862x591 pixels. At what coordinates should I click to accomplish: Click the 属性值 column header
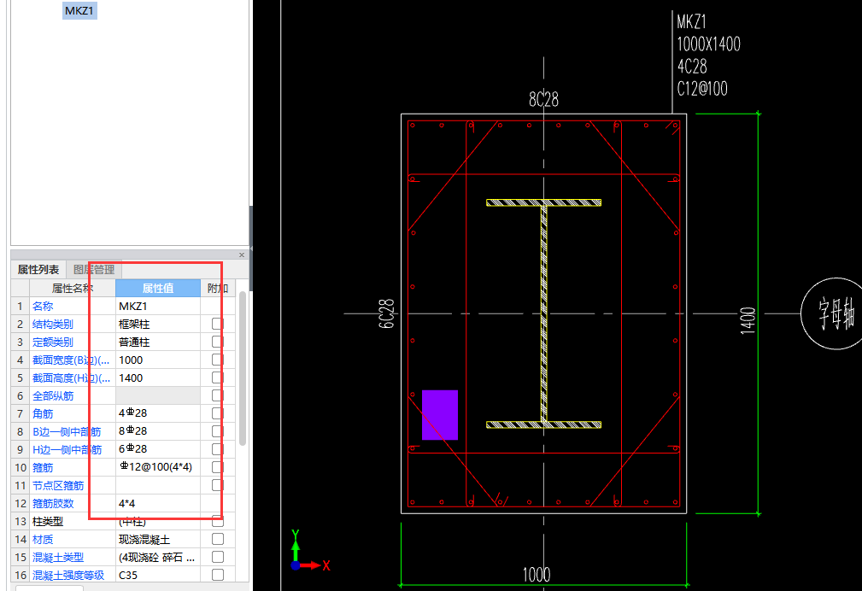pyautogui.click(x=158, y=288)
